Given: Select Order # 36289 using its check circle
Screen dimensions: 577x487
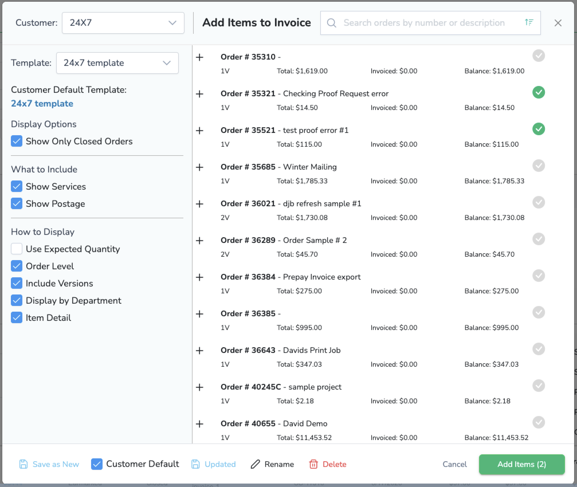Looking at the screenshot, I should [x=539, y=239].
